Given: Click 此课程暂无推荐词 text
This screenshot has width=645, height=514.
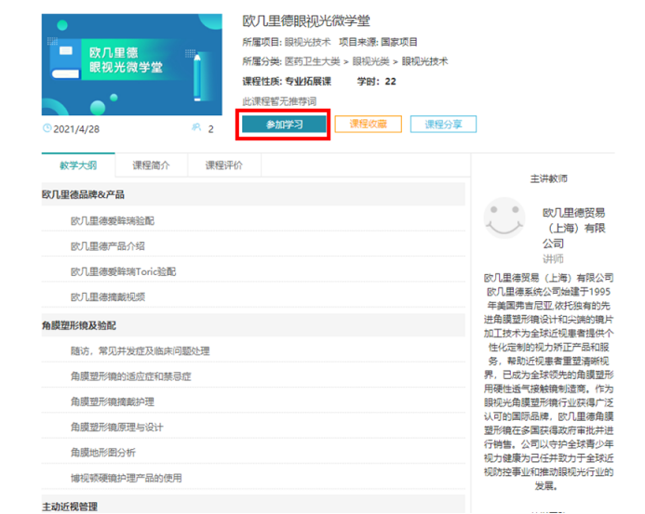Looking at the screenshot, I should tap(279, 101).
